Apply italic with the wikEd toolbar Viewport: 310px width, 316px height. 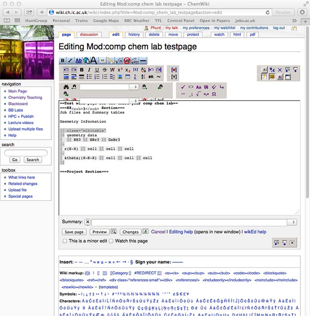(89, 70)
